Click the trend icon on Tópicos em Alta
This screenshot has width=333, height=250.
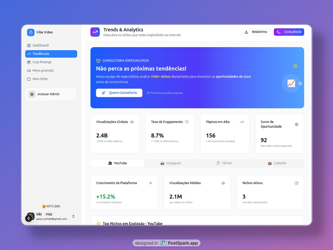coord(242,122)
